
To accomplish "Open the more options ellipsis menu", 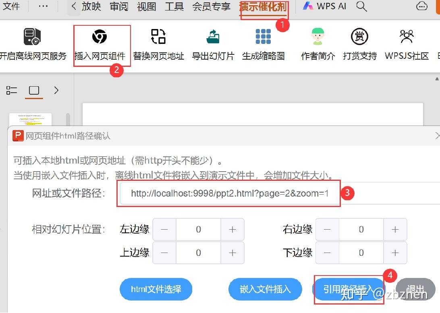I will [42, 6].
